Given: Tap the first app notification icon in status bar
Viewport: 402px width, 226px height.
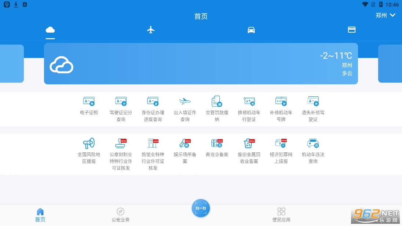Looking at the screenshot, I should (x=7, y=4).
